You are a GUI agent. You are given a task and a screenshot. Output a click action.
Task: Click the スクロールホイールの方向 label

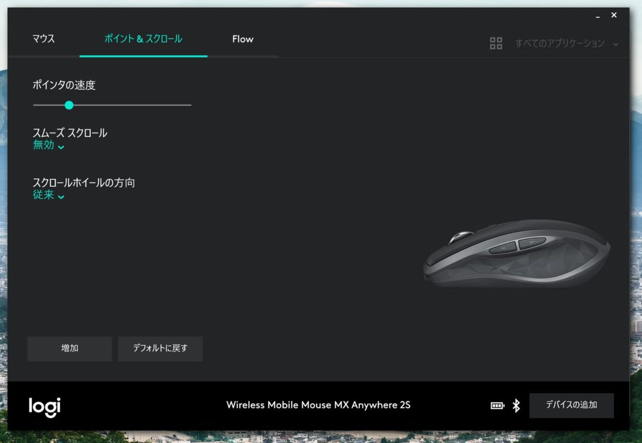[84, 183]
